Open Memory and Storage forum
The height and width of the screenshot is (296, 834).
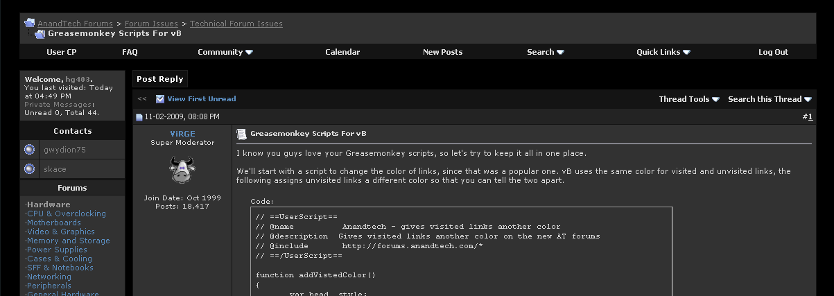click(x=69, y=241)
